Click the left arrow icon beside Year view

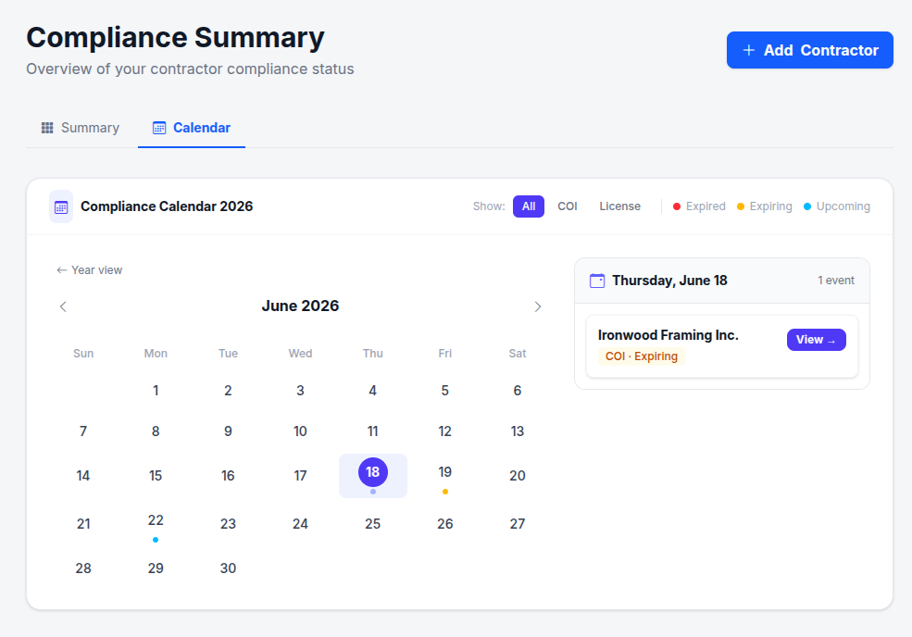(61, 270)
